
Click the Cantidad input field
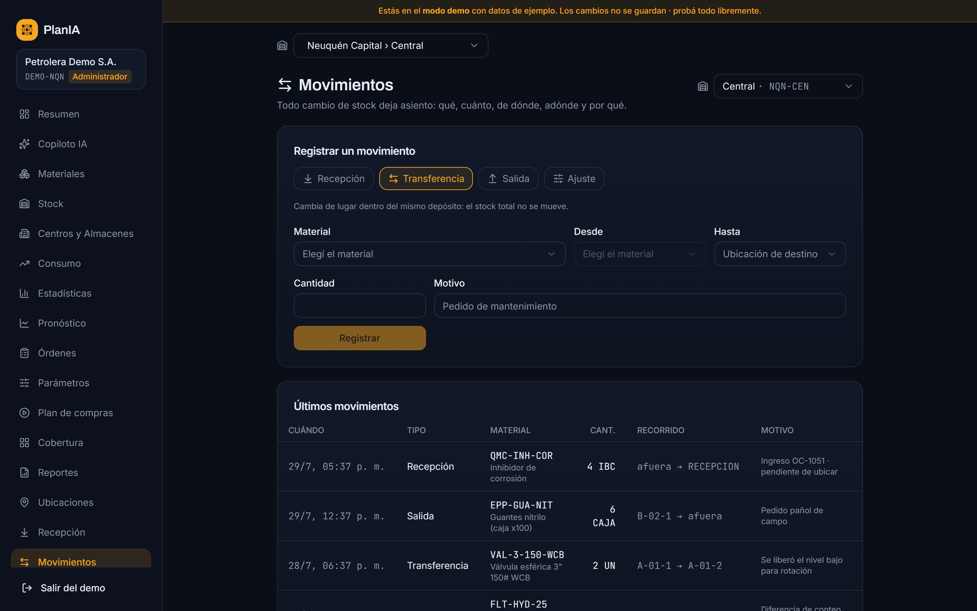(x=359, y=305)
